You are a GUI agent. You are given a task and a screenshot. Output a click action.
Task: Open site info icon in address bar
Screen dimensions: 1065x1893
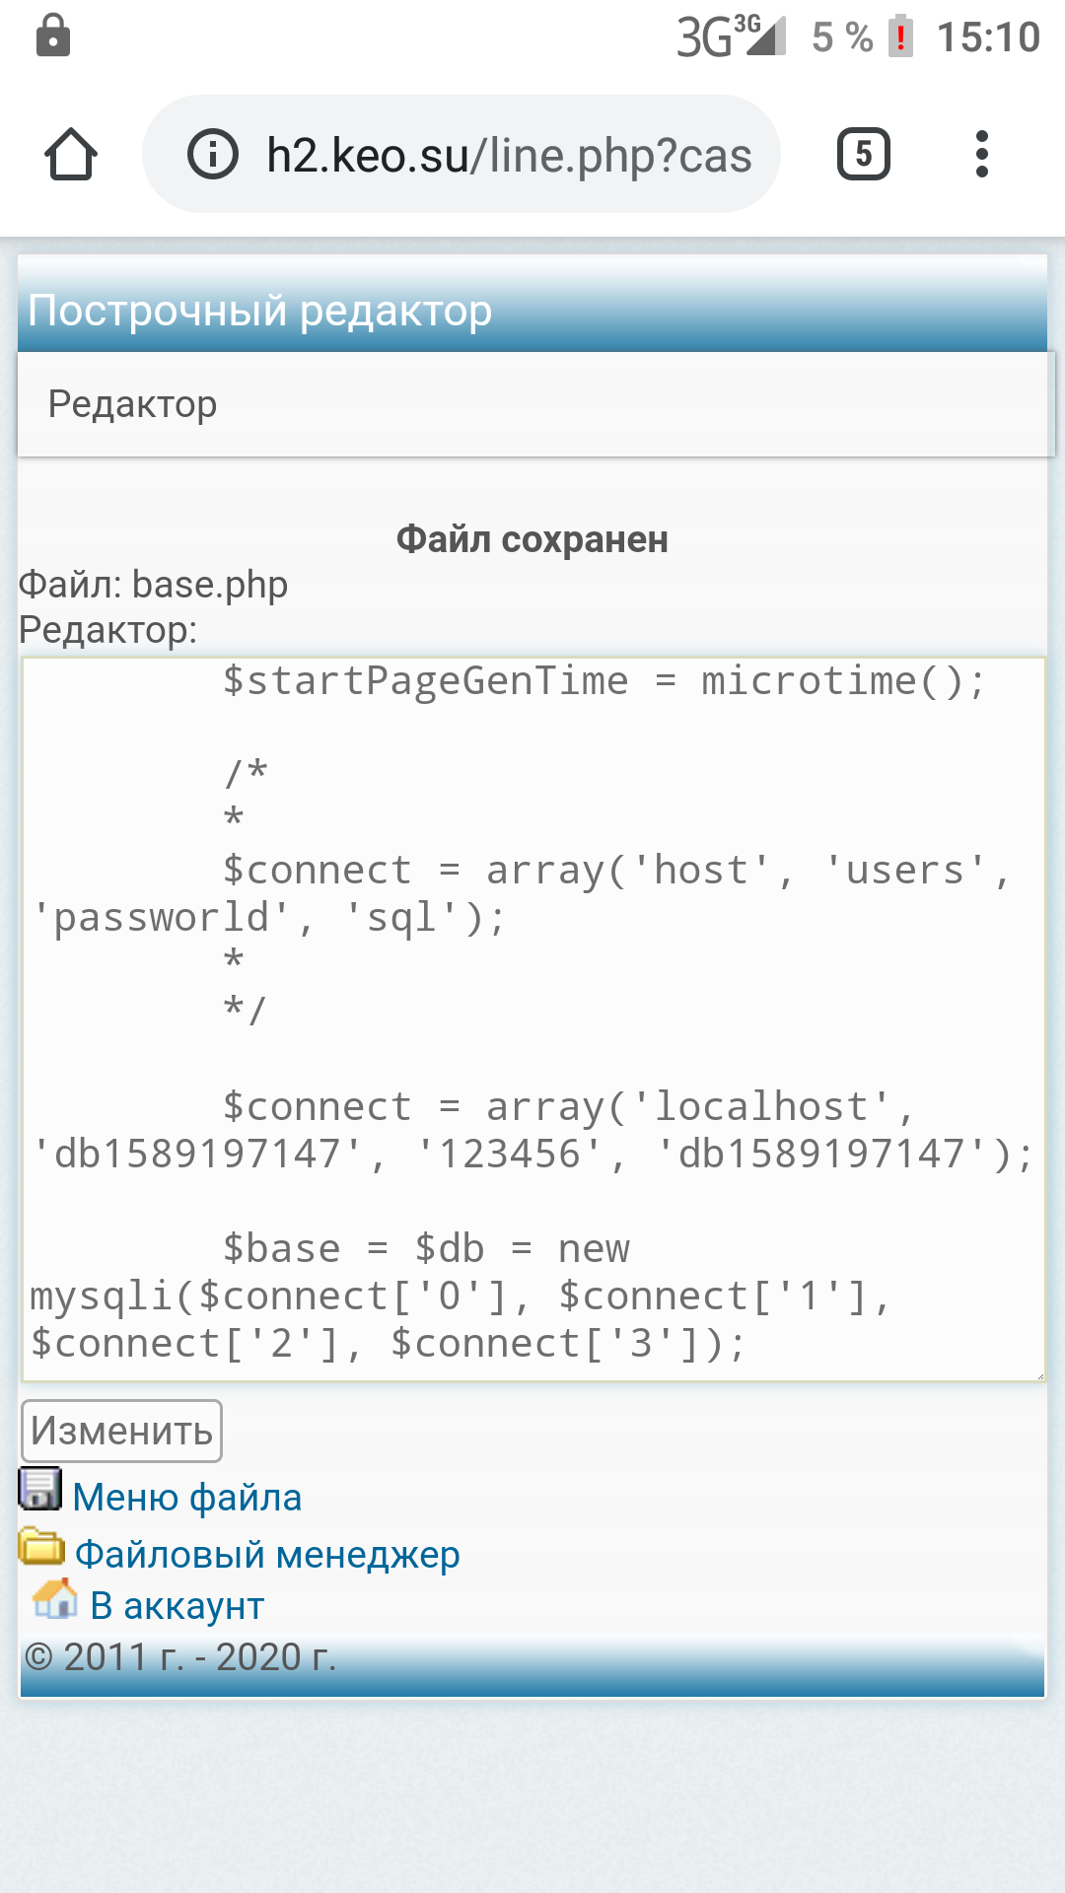coord(213,155)
